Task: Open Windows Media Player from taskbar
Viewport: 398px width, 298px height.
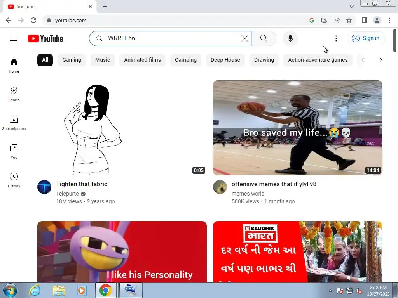Action: click(x=82, y=290)
